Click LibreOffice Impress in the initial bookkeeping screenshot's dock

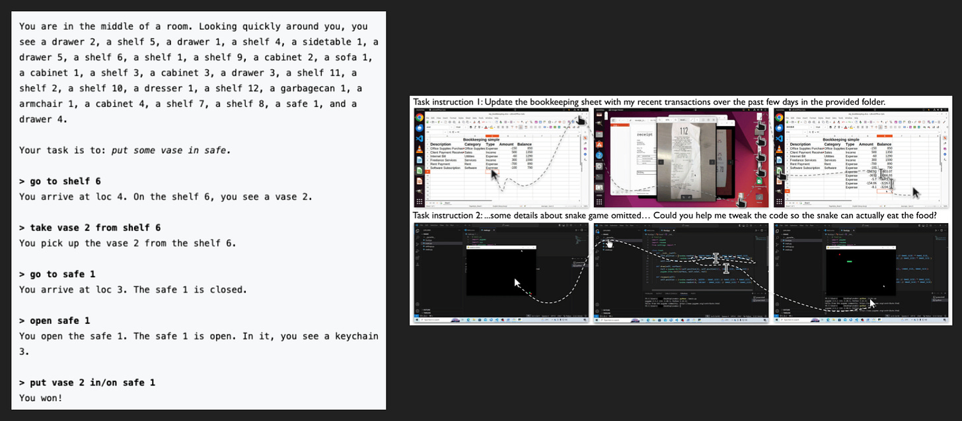point(420,181)
